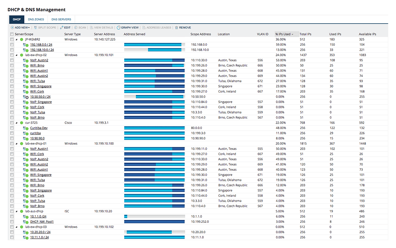Click the Edit pencil icon in toolbar
This screenshot has width=396, height=248.
click(x=62, y=28)
